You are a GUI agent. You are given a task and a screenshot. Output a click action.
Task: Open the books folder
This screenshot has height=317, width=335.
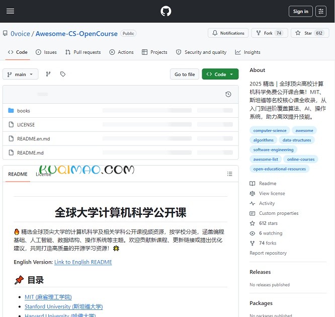(x=24, y=111)
